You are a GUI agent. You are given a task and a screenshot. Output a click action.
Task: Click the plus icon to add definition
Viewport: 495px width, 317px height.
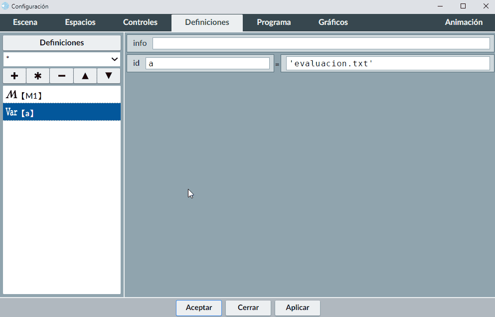click(x=14, y=76)
